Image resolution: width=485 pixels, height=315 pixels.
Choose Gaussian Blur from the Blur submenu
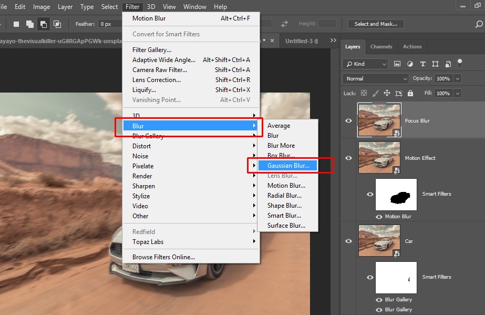pos(288,166)
